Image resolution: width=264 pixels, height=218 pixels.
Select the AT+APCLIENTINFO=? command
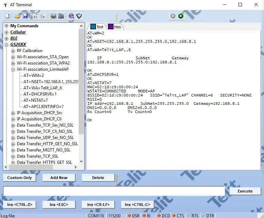click(43, 107)
